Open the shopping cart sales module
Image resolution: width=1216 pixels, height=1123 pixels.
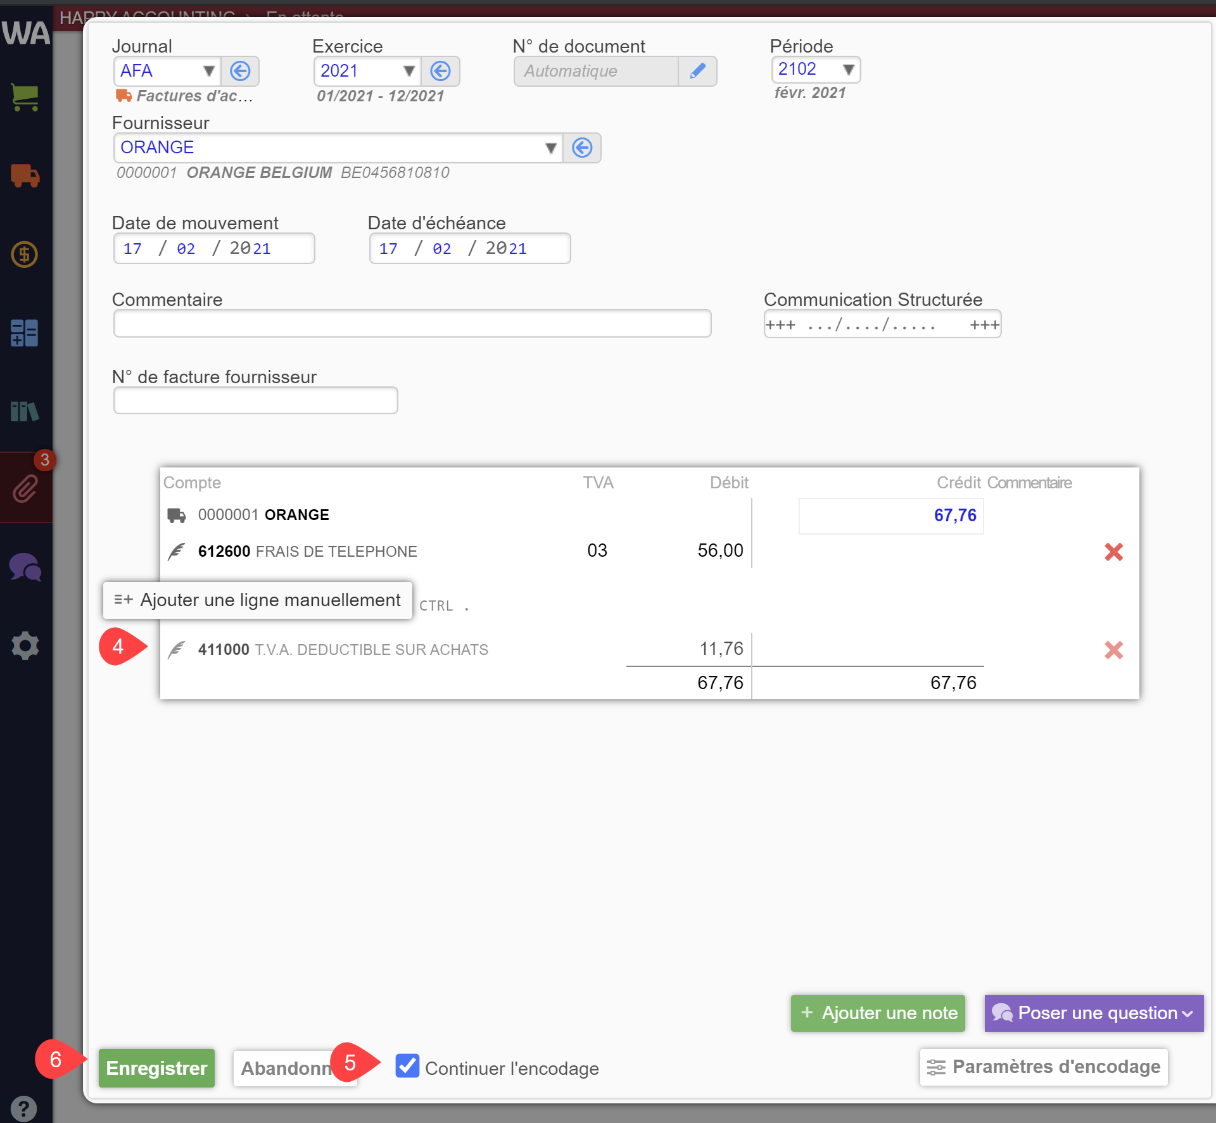point(25,98)
